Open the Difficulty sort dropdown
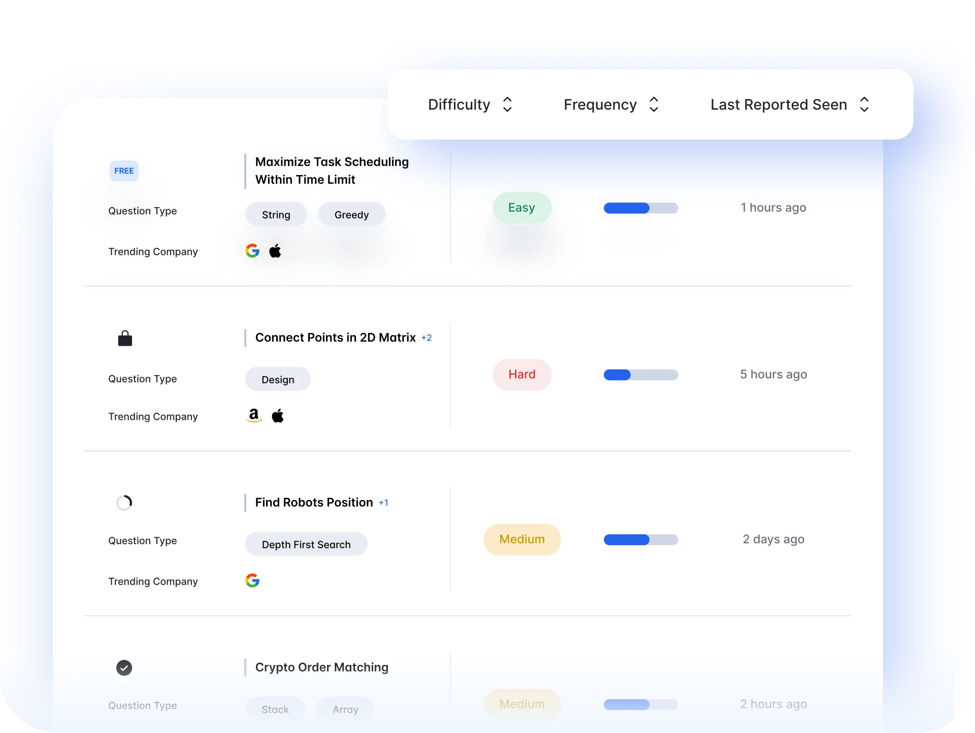 tap(507, 104)
